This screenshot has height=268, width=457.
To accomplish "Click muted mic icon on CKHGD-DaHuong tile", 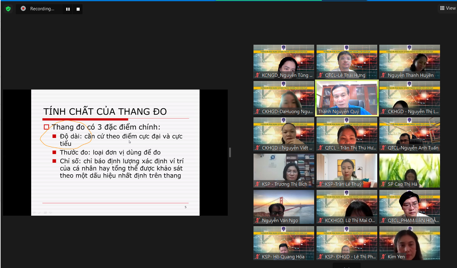I will coord(258,112).
